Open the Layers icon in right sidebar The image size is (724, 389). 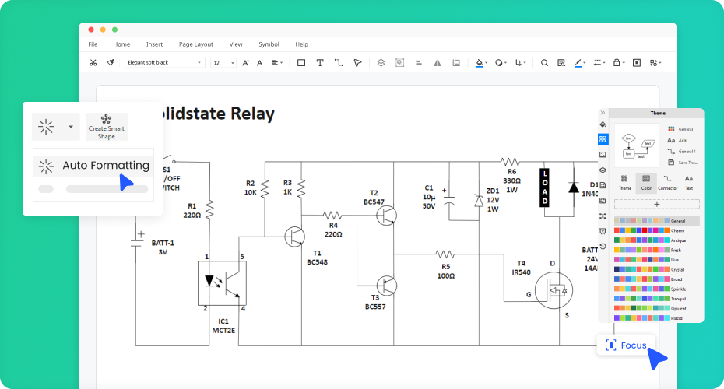click(603, 170)
